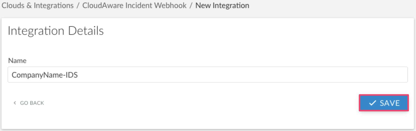This screenshot has height=131, width=416.
Task: Click the checkmark icon on SAVE
Action: [x=372, y=103]
